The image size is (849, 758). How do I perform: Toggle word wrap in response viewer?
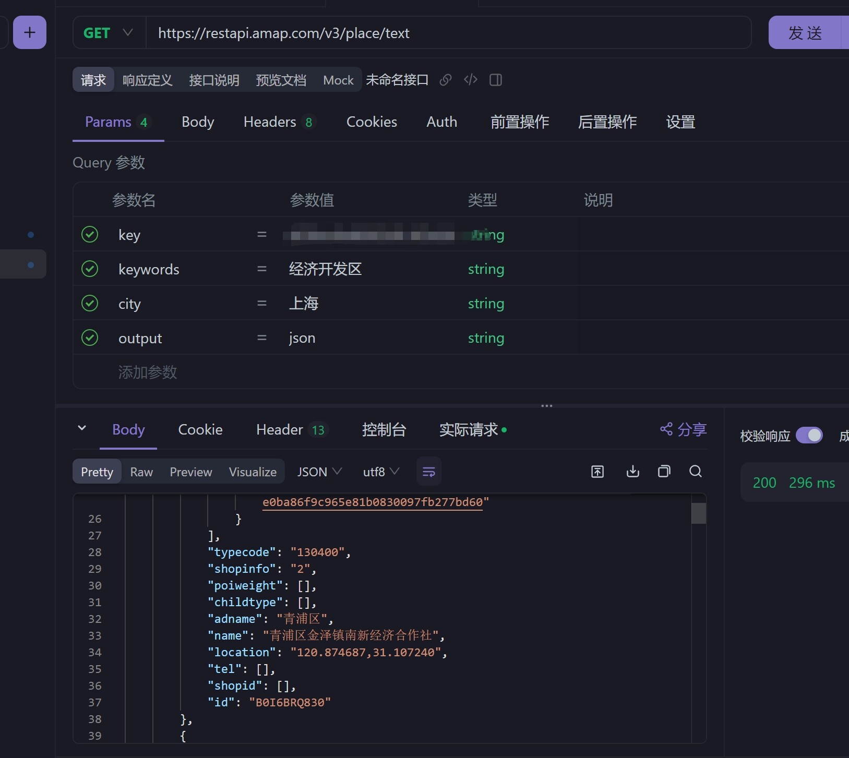(429, 472)
